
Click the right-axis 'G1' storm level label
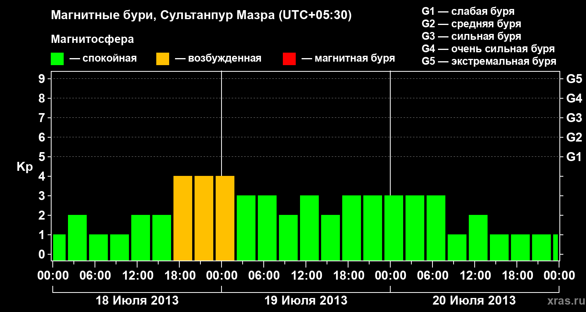pos(574,157)
